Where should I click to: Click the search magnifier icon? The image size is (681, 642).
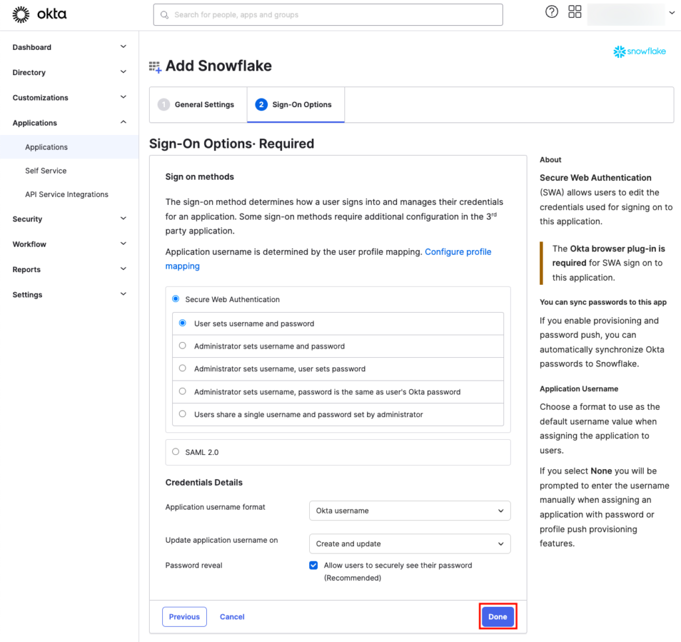[164, 14]
